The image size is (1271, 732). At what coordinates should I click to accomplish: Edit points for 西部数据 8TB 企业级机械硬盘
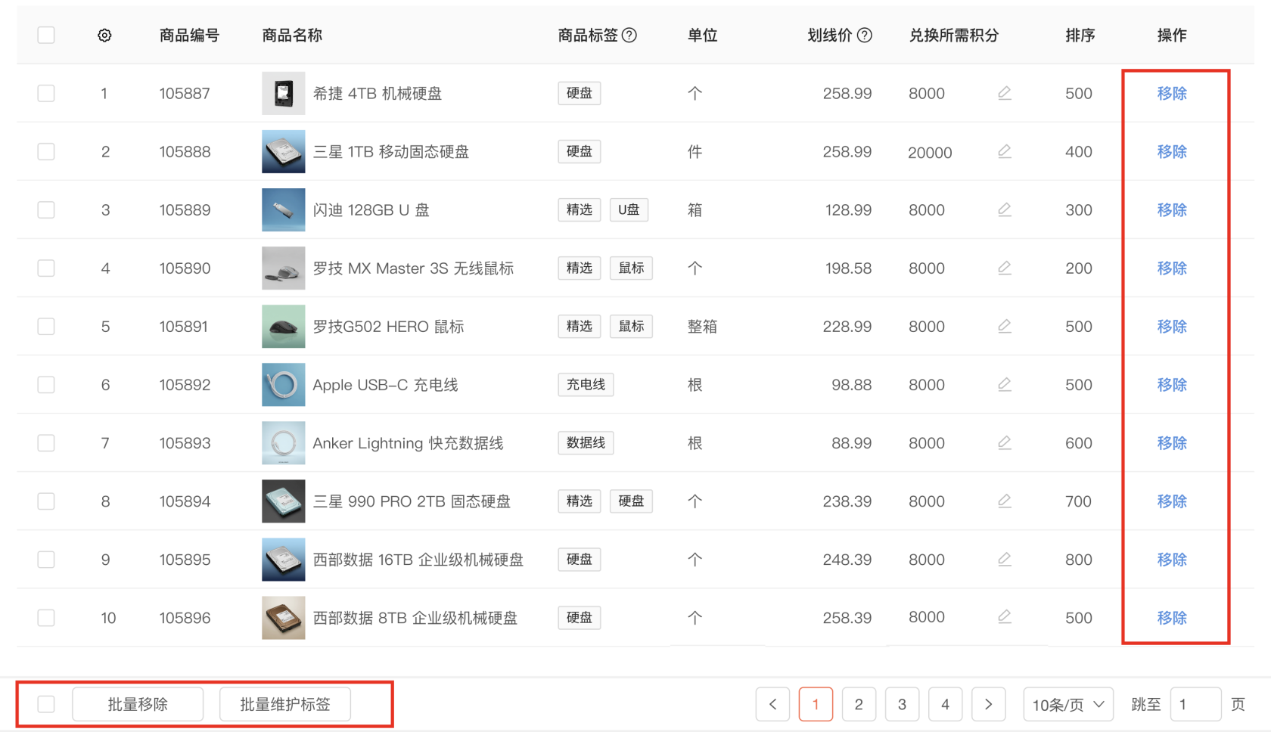[x=1005, y=617]
